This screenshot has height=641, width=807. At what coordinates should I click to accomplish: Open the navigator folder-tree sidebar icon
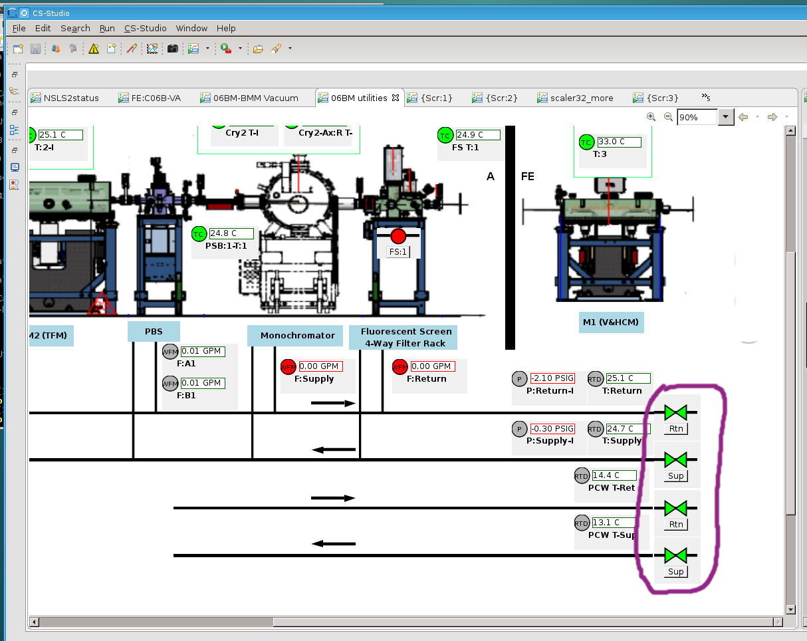(x=15, y=92)
